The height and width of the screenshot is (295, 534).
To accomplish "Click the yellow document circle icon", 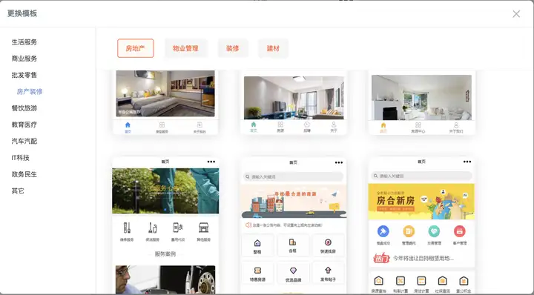I will pos(409,231).
